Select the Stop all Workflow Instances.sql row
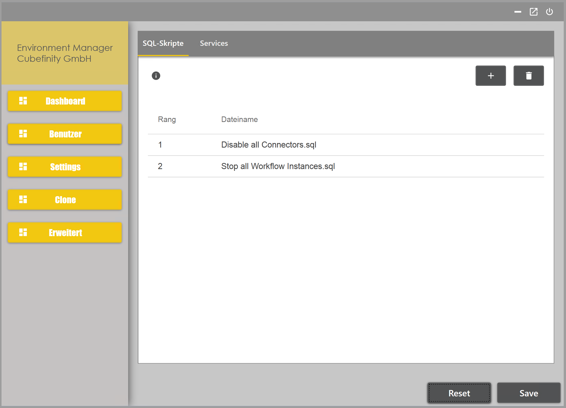Screen dimensions: 566x408 coord(278,166)
